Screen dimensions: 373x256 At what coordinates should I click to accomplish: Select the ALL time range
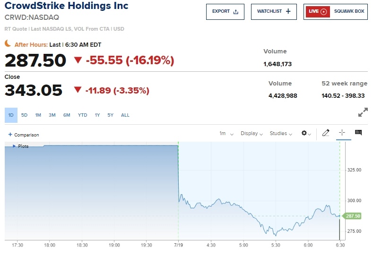pos(125,115)
